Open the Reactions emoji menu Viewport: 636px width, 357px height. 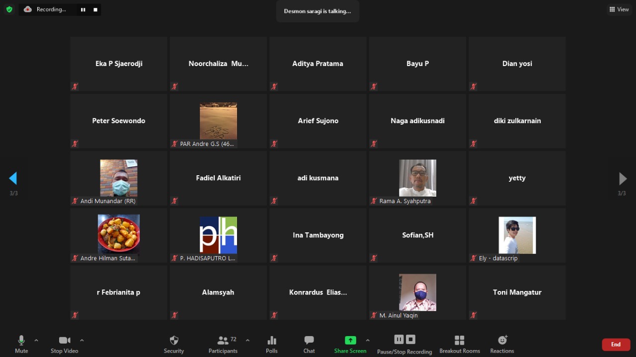502,341
